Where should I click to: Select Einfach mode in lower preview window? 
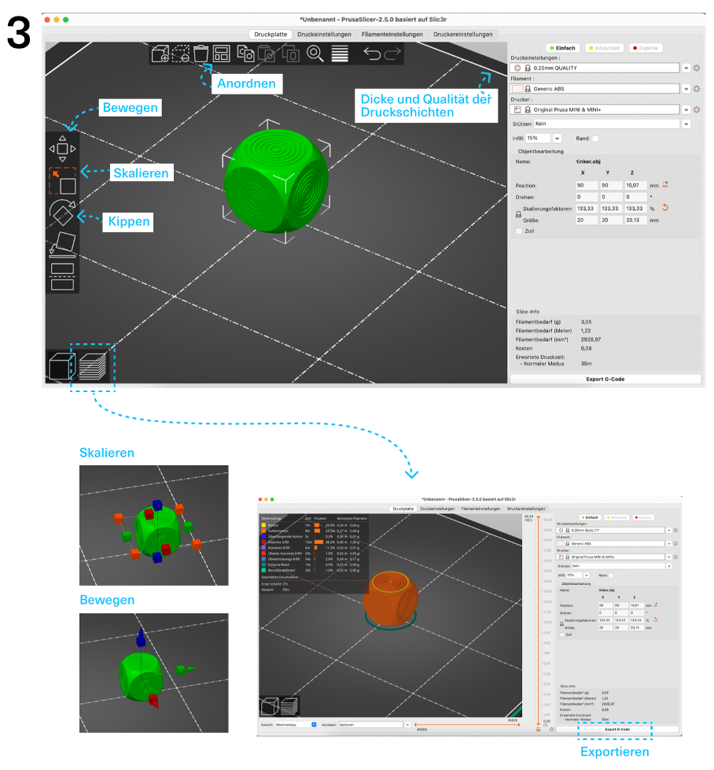click(x=590, y=517)
